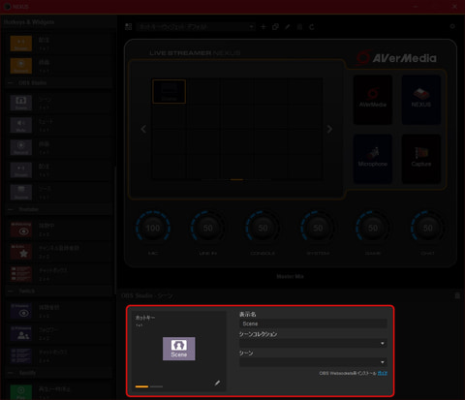Click the AVerMedia tile on device panel
The image size is (465, 400).
(x=373, y=100)
